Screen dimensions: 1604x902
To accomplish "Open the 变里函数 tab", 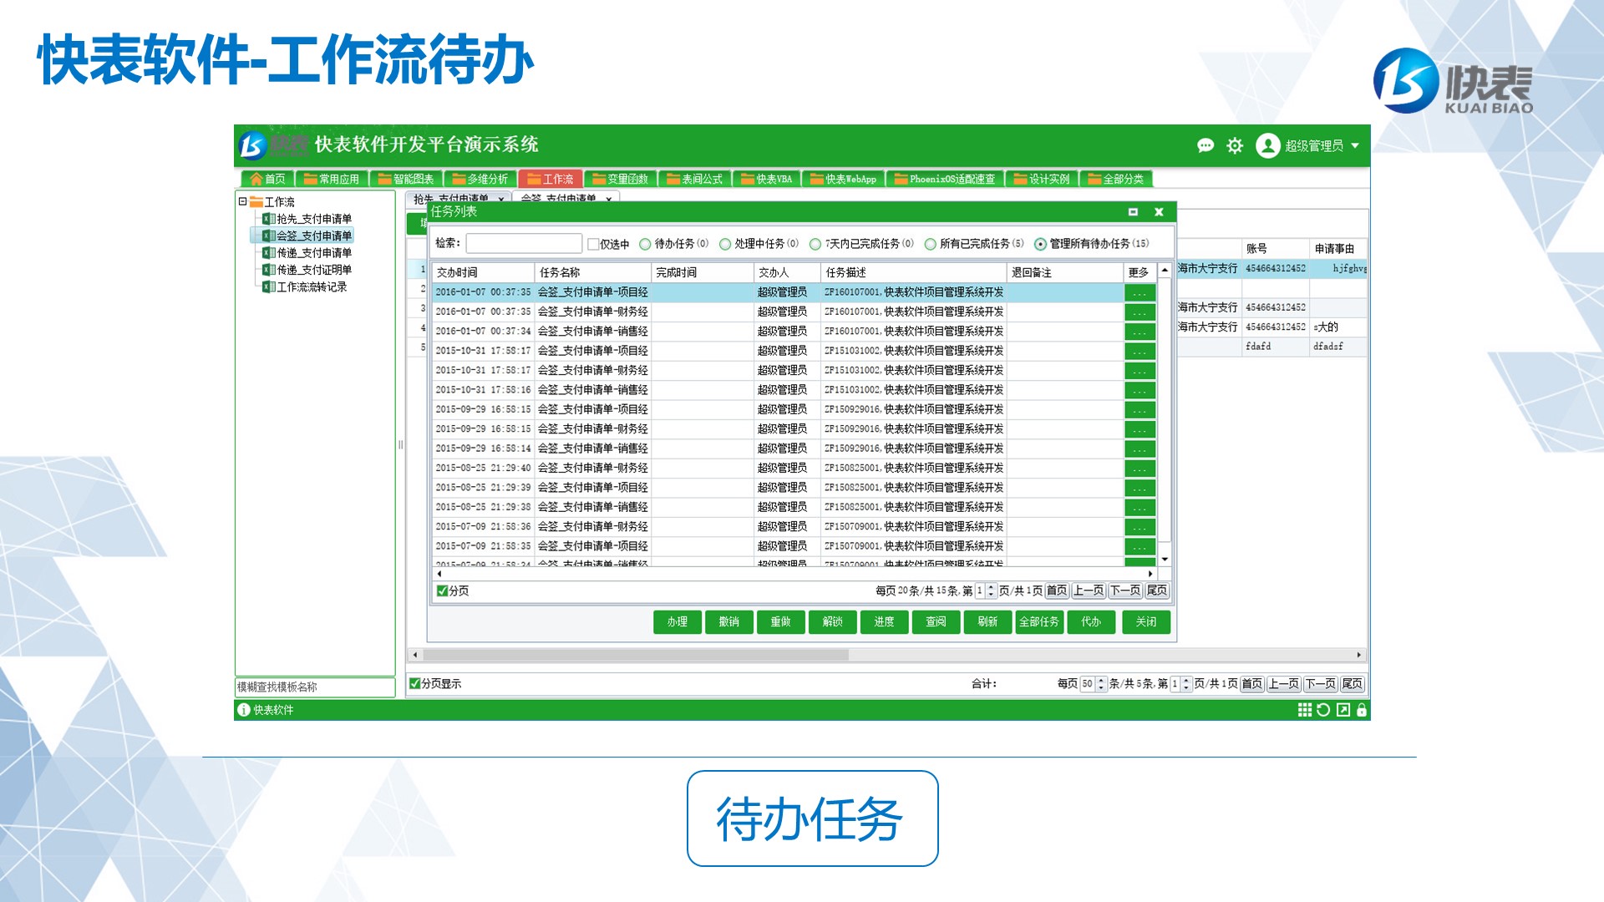I will (x=620, y=179).
